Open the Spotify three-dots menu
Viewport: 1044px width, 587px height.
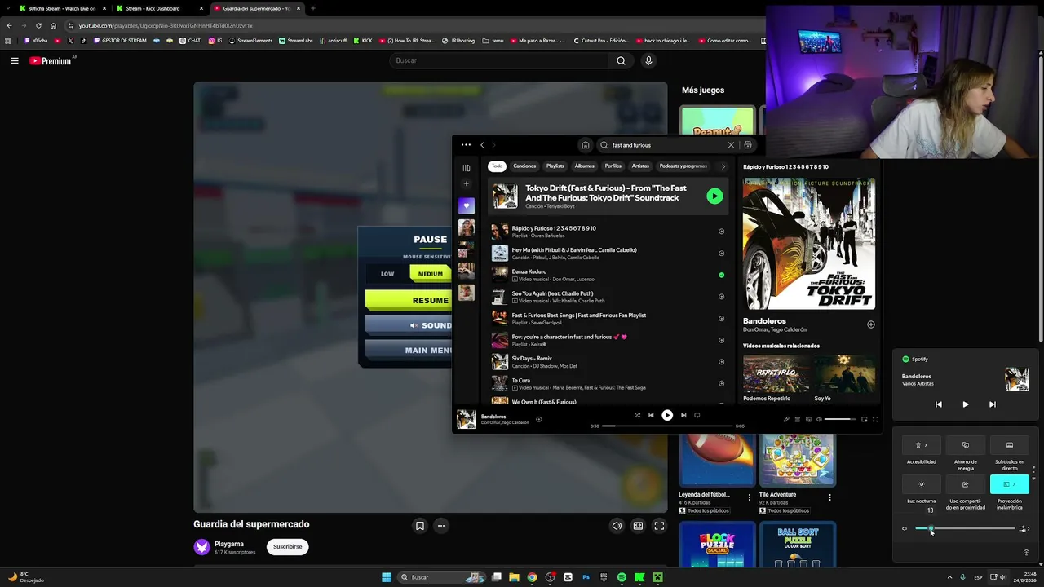tap(466, 145)
